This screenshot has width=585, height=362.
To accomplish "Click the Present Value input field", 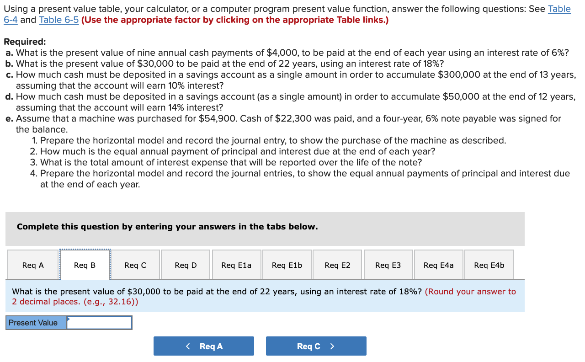I will point(99,322).
